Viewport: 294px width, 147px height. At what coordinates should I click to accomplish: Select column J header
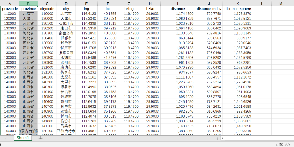click(209, 4)
